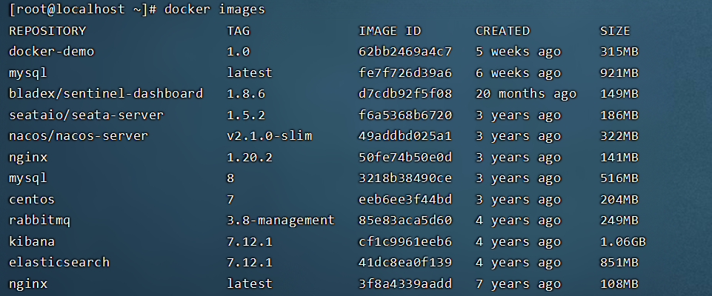
Task: Click the 1.5.2 tag
Action: (x=246, y=115)
